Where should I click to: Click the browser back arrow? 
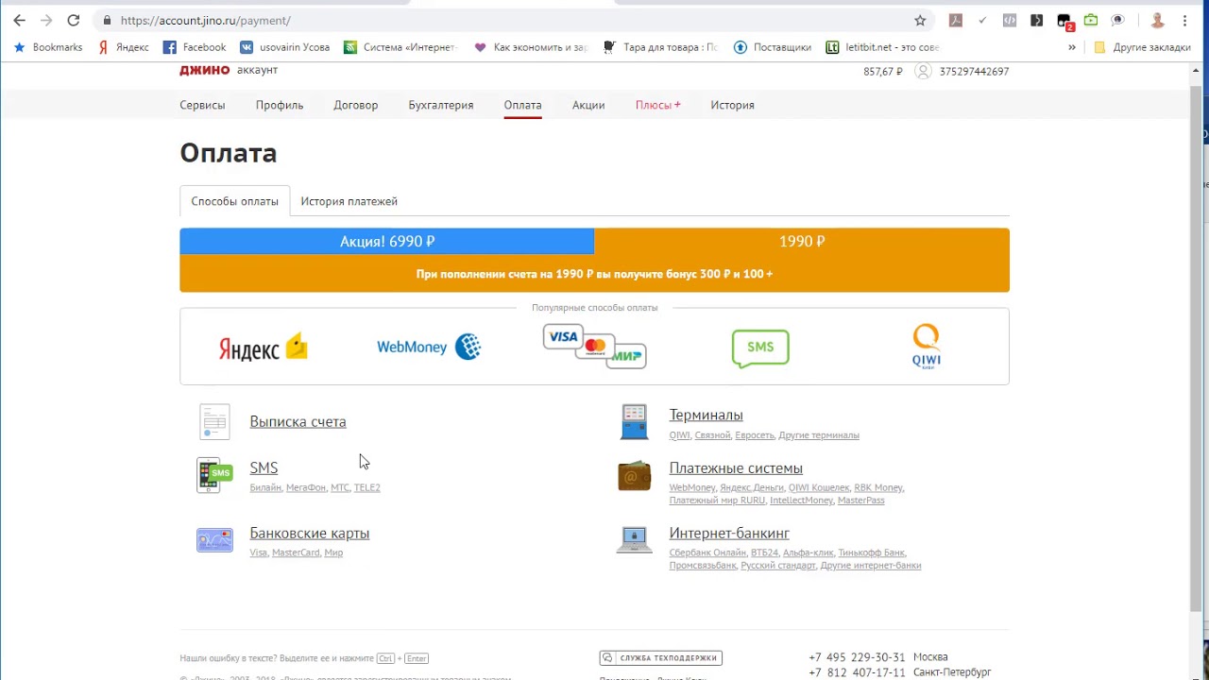point(19,20)
